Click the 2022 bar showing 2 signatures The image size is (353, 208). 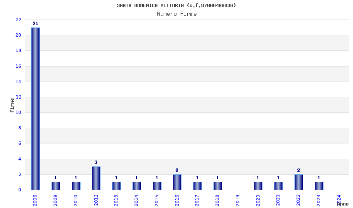(299, 182)
